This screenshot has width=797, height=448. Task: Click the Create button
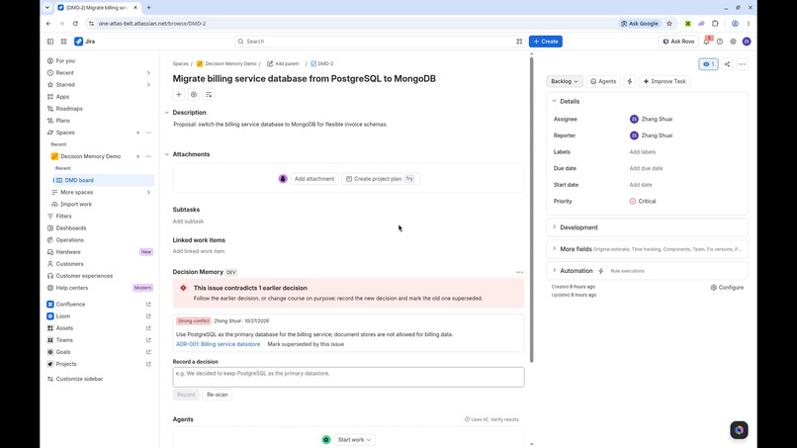click(x=546, y=42)
